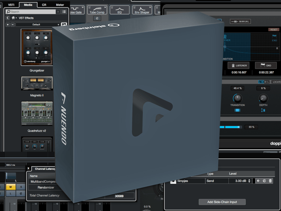Click the plus button beside Default
The width and height of the screenshot is (281, 211).
click(x=7, y=25)
